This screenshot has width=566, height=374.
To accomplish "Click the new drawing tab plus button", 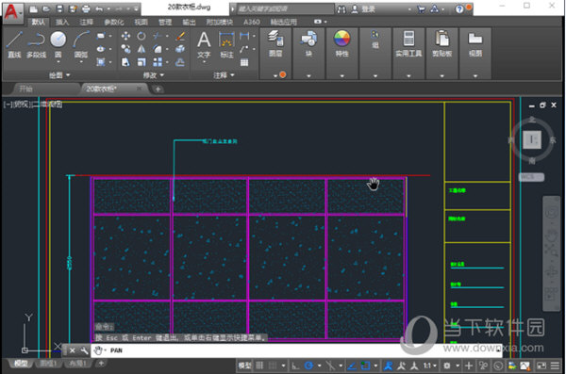I will [158, 89].
